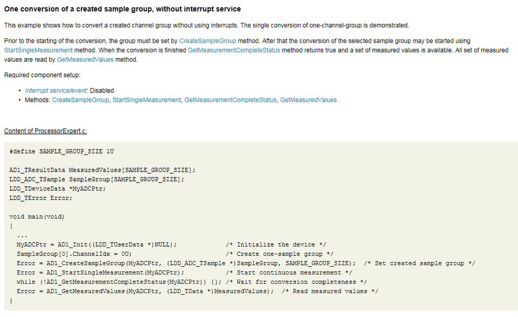518x317 pixels.
Task: Select CreateSampleGroup in the Methods bullet list
Action: pyautogui.click(x=80, y=100)
